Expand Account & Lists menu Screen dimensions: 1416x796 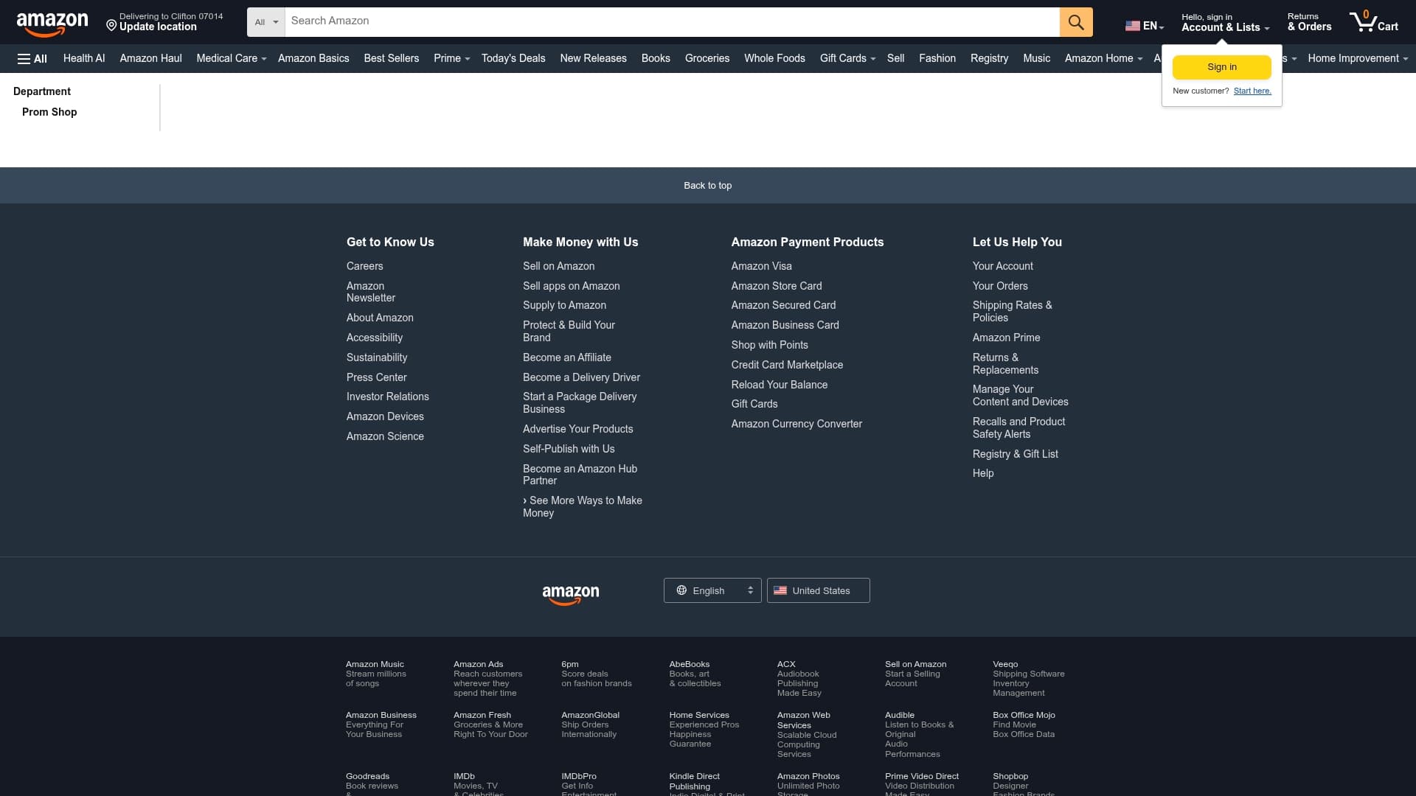[1225, 22]
